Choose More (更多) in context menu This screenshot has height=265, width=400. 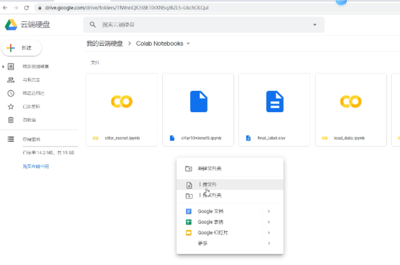click(x=230, y=243)
